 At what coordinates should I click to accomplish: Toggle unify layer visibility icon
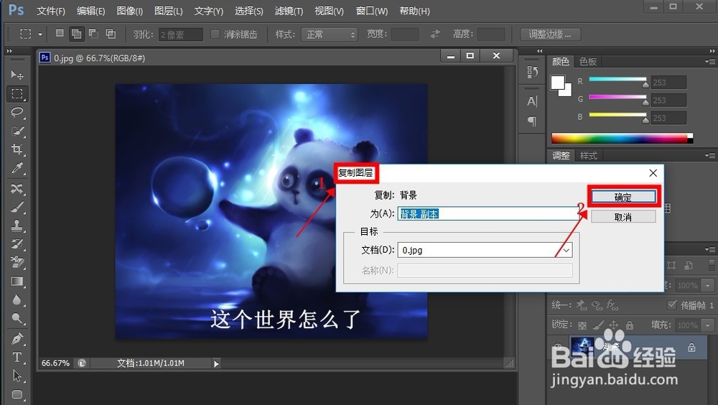tap(597, 304)
